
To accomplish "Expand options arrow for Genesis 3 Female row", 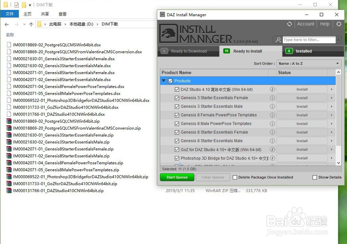I will 332,98.
